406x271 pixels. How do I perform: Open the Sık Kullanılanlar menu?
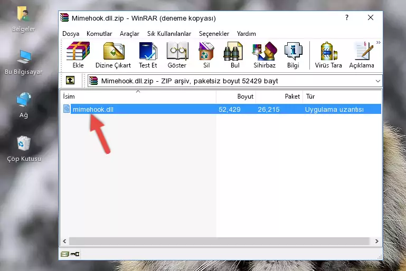tap(169, 34)
